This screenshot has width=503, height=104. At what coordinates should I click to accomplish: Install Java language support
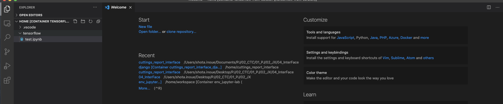(x=374, y=38)
